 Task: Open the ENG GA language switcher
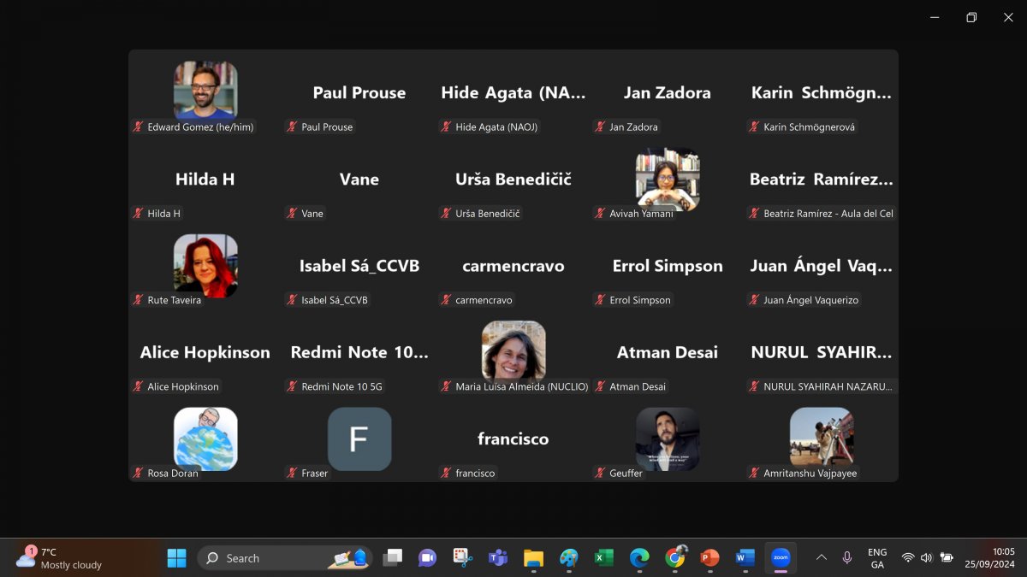[877, 558]
